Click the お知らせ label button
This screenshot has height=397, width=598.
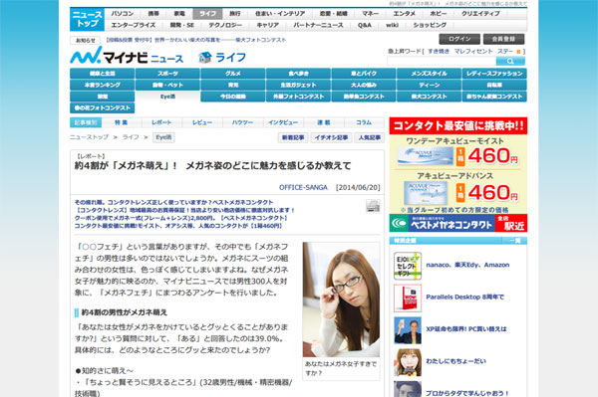tap(85, 40)
